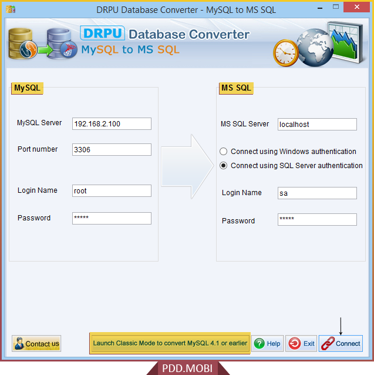Open Help
The height and width of the screenshot is (375, 374).
click(268, 343)
